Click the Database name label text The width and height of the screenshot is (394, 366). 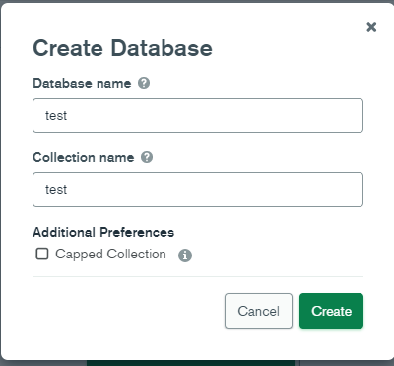(x=82, y=83)
